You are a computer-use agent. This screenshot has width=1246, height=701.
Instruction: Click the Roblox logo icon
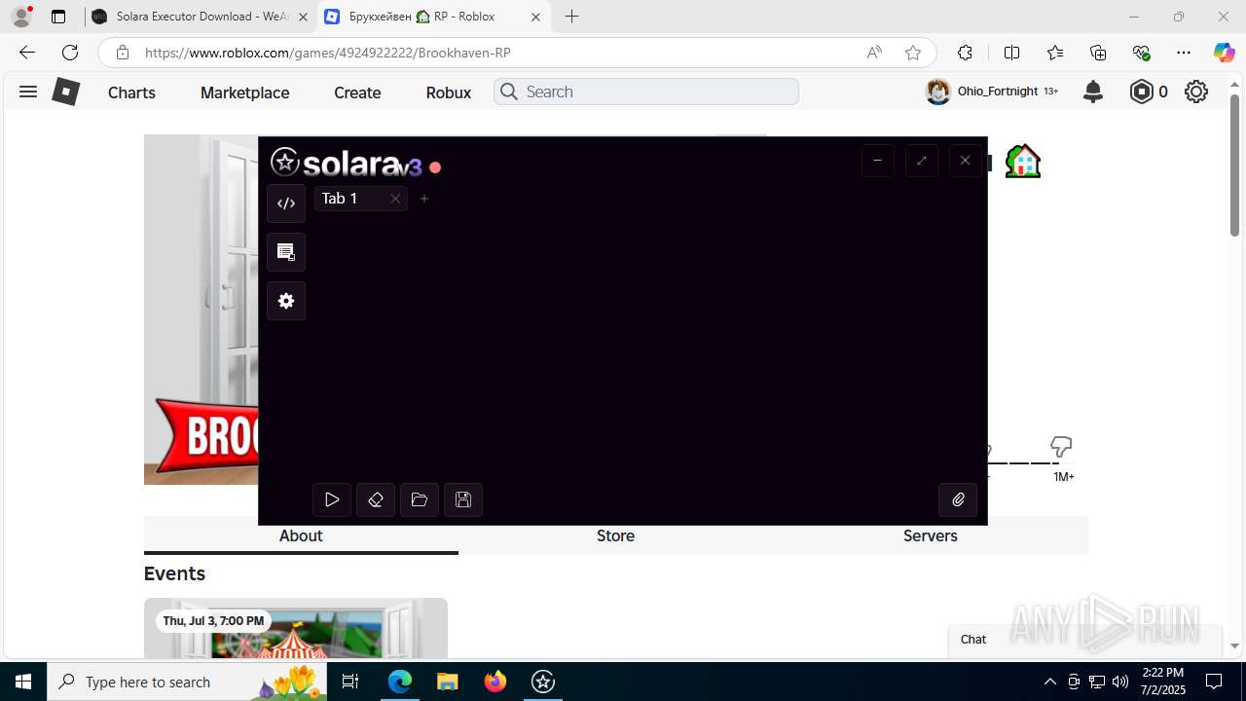[65, 92]
